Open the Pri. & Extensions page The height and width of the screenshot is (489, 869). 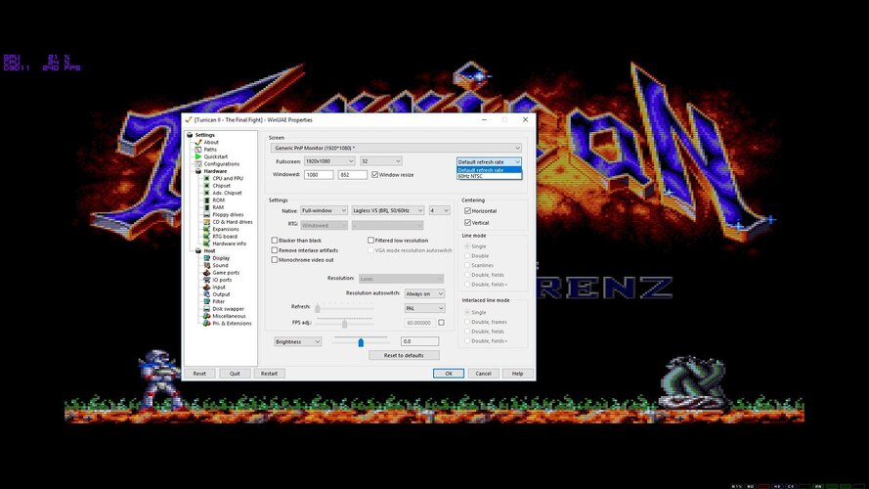[232, 323]
